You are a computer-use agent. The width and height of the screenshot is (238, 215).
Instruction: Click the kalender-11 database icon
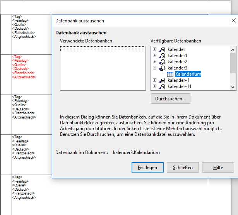point(163,86)
